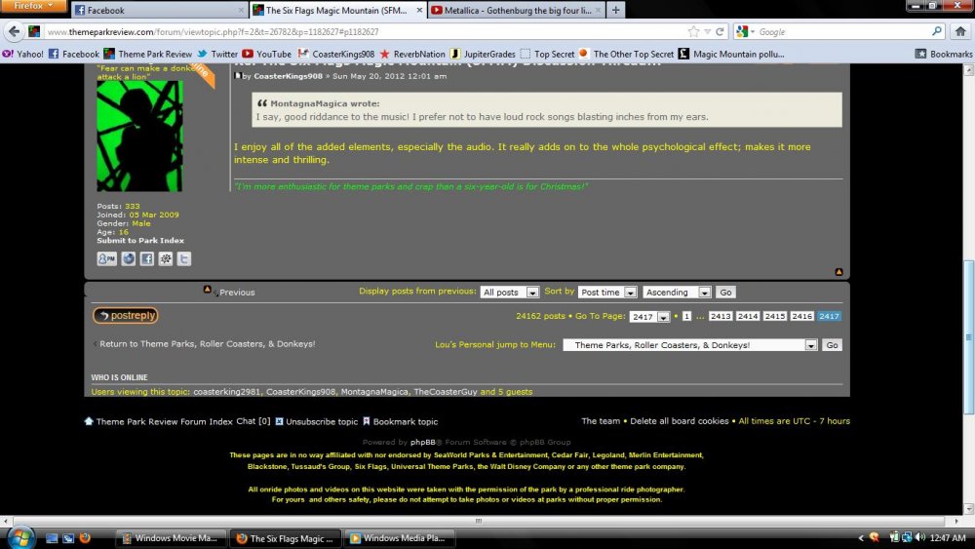Click the private message (PM) icon
Viewport: 975px width, 549px height.
coord(106,258)
